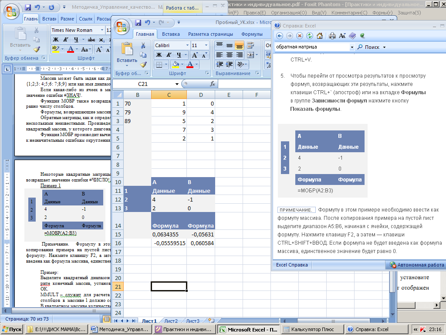The width and height of the screenshot is (446, 335).
Task: Toggle top vertical alignment in Excel
Action: (x=220, y=45)
